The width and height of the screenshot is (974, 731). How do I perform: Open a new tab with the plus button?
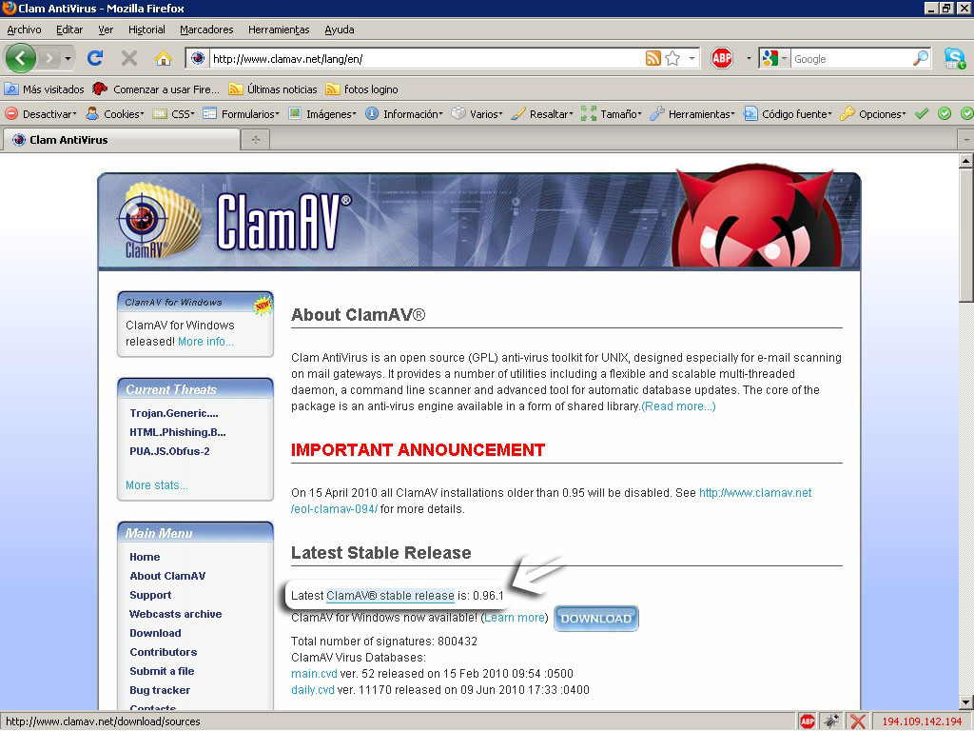point(255,140)
